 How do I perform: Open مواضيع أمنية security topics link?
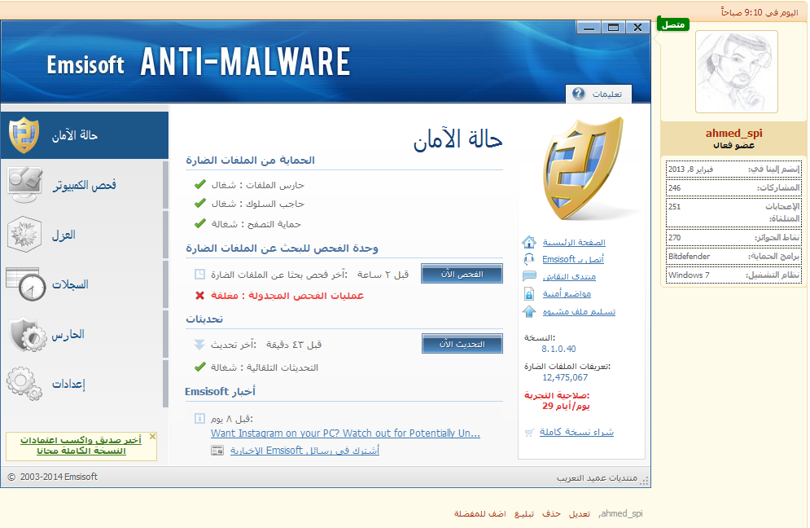click(x=567, y=293)
